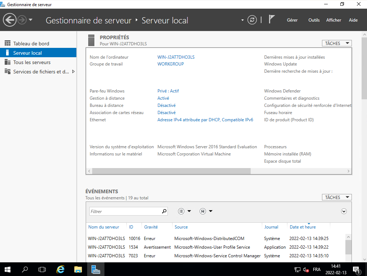This screenshot has height=276, width=367.
Task: Open the action center notification icon
Action: 356,269
